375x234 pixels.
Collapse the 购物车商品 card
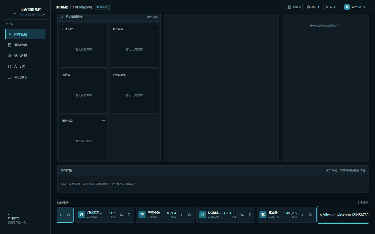coord(154,75)
